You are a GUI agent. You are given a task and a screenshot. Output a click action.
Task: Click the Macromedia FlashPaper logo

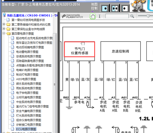72,16
